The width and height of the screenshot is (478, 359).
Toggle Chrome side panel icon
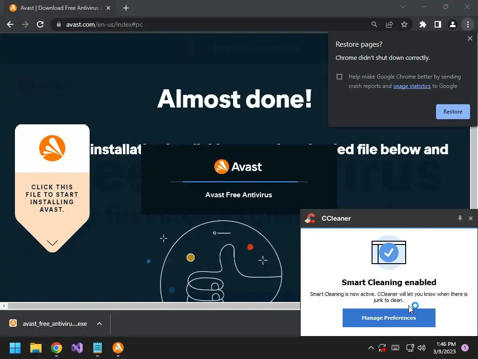(438, 24)
